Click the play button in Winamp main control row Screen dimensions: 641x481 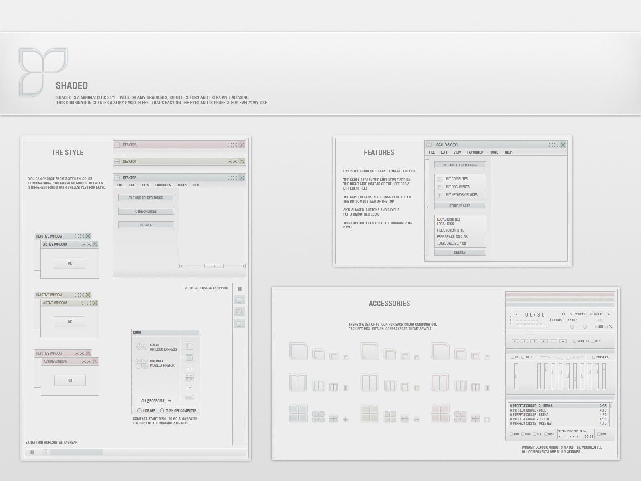[525, 341]
